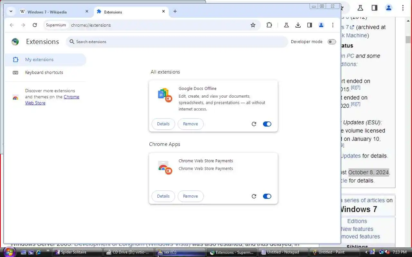The image size is (412, 257).
Task: Open the Editions link in Windows 7 sidebar
Action: pyautogui.click(x=357, y=221)
